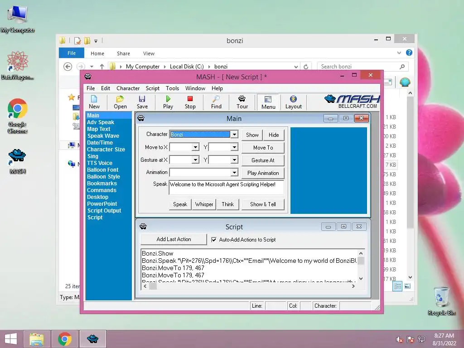Click MASH taskbar button
The height and width of the screenshot is (348, 464).
(x=92, y=339)
